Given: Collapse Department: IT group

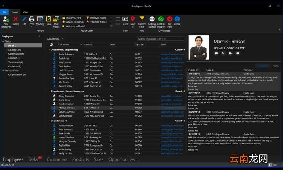Looking at the screenshot, I should pyautogui.click(x=49, y=121).
